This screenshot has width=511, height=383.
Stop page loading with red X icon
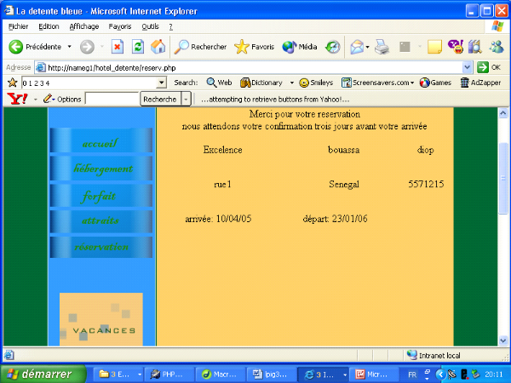pyautogui.click(x=117, y=47)
